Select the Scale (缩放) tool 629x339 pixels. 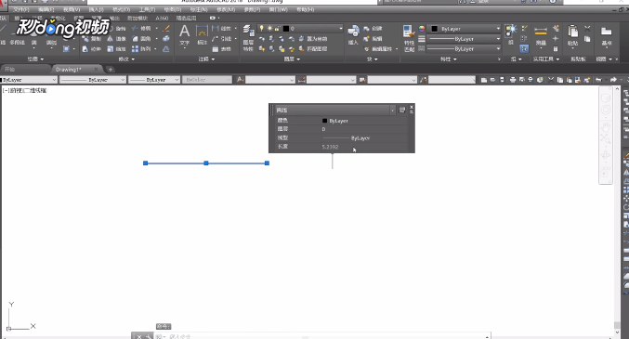117,49
